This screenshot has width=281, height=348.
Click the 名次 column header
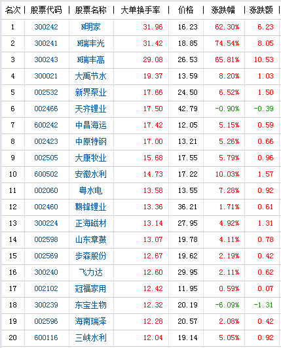[x=13, y=10]
